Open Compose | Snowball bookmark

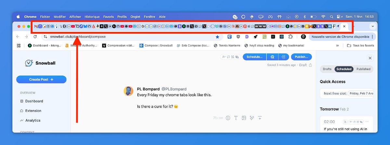156,46
